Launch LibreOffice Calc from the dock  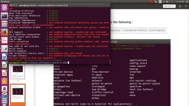4,65
